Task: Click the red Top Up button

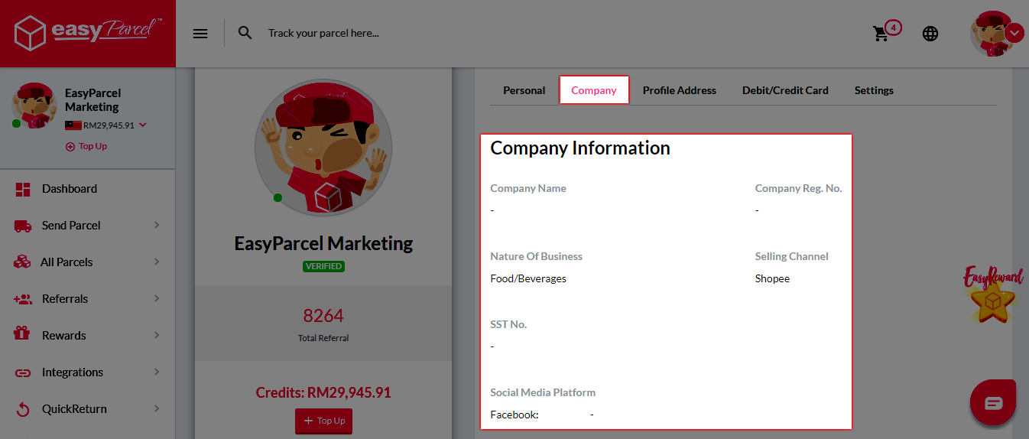Action: (x=324, y=421)
